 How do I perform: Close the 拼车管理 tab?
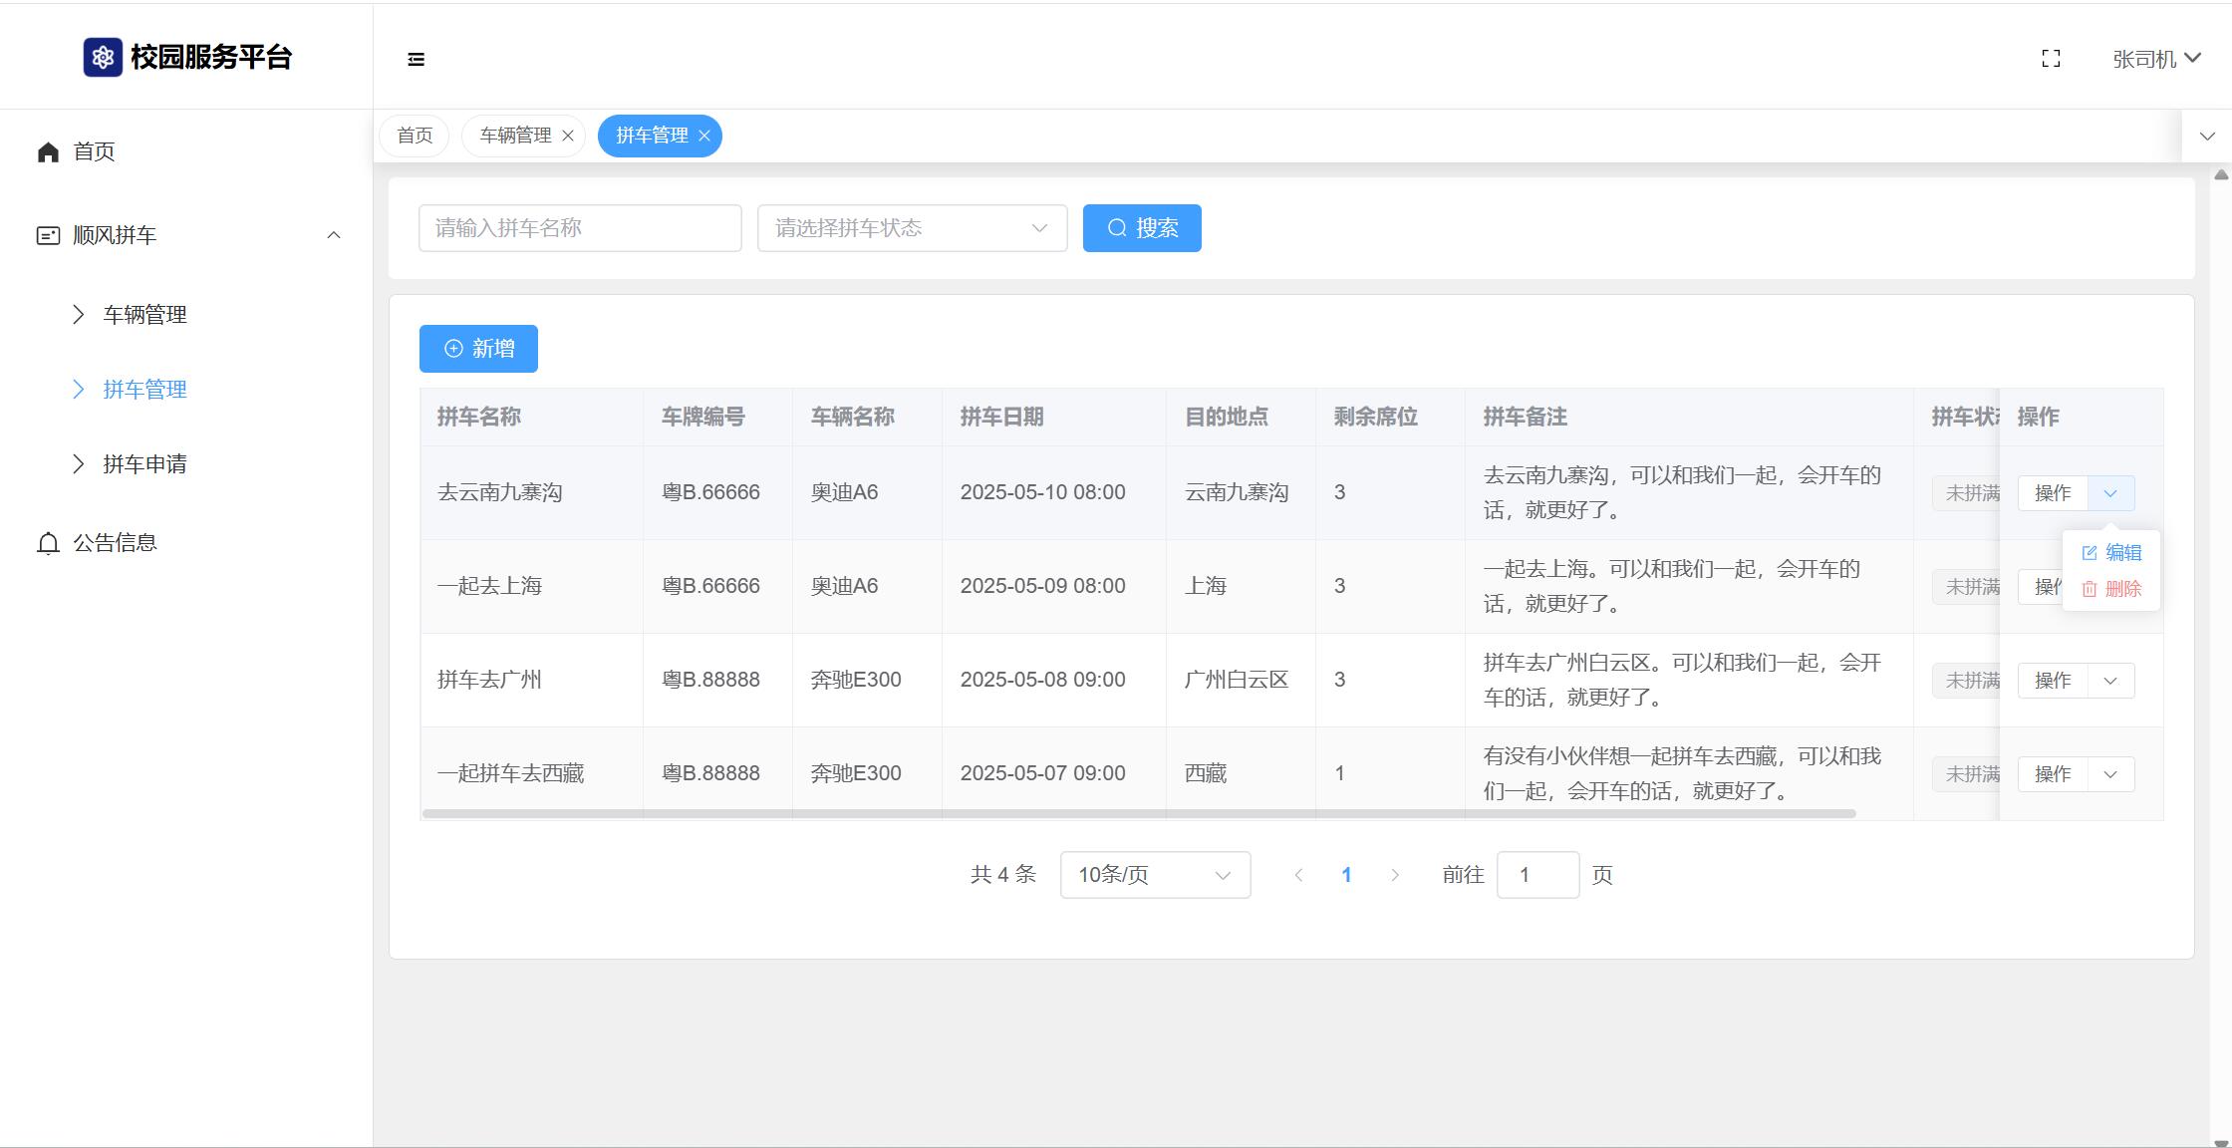coord(704,136)
